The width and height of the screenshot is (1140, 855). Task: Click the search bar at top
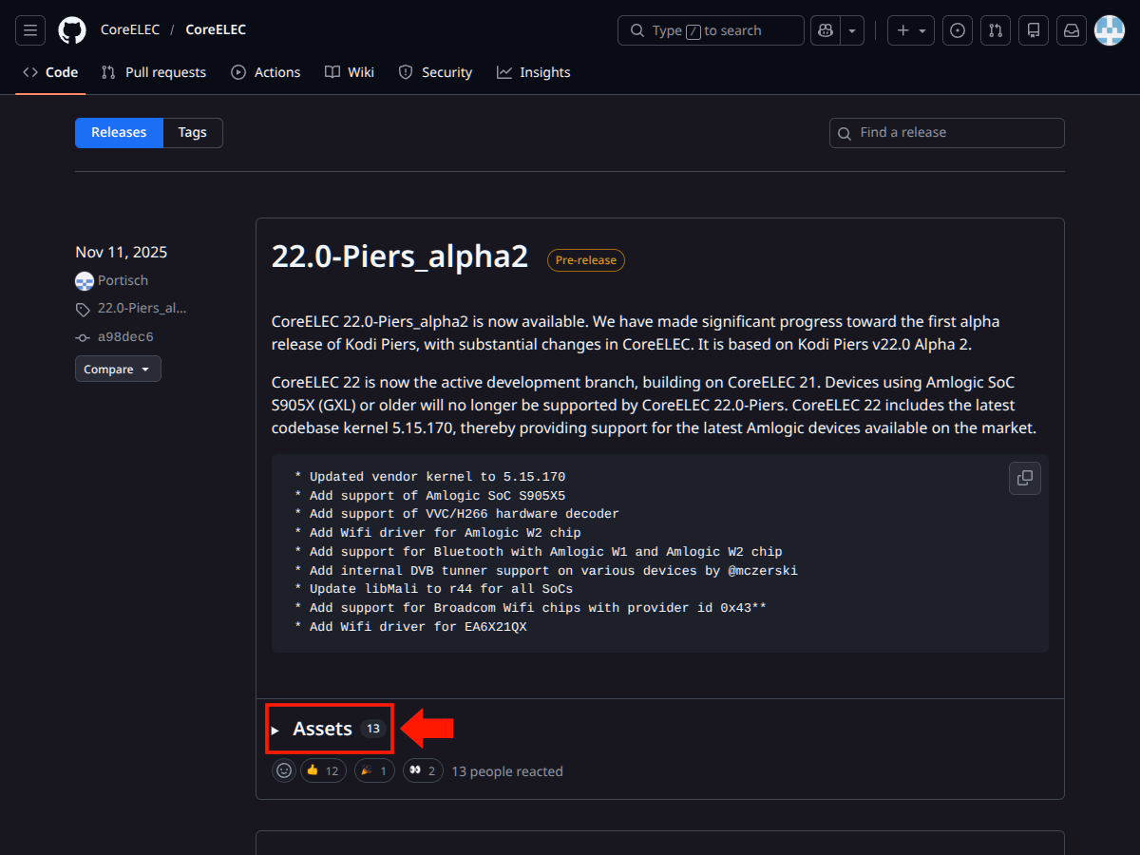tap(711, 30)
